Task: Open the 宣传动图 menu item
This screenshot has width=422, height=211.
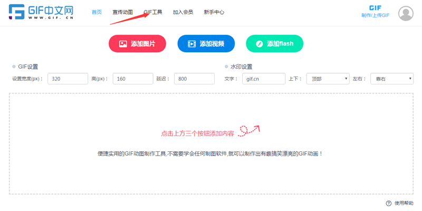Action: (123, 12)
